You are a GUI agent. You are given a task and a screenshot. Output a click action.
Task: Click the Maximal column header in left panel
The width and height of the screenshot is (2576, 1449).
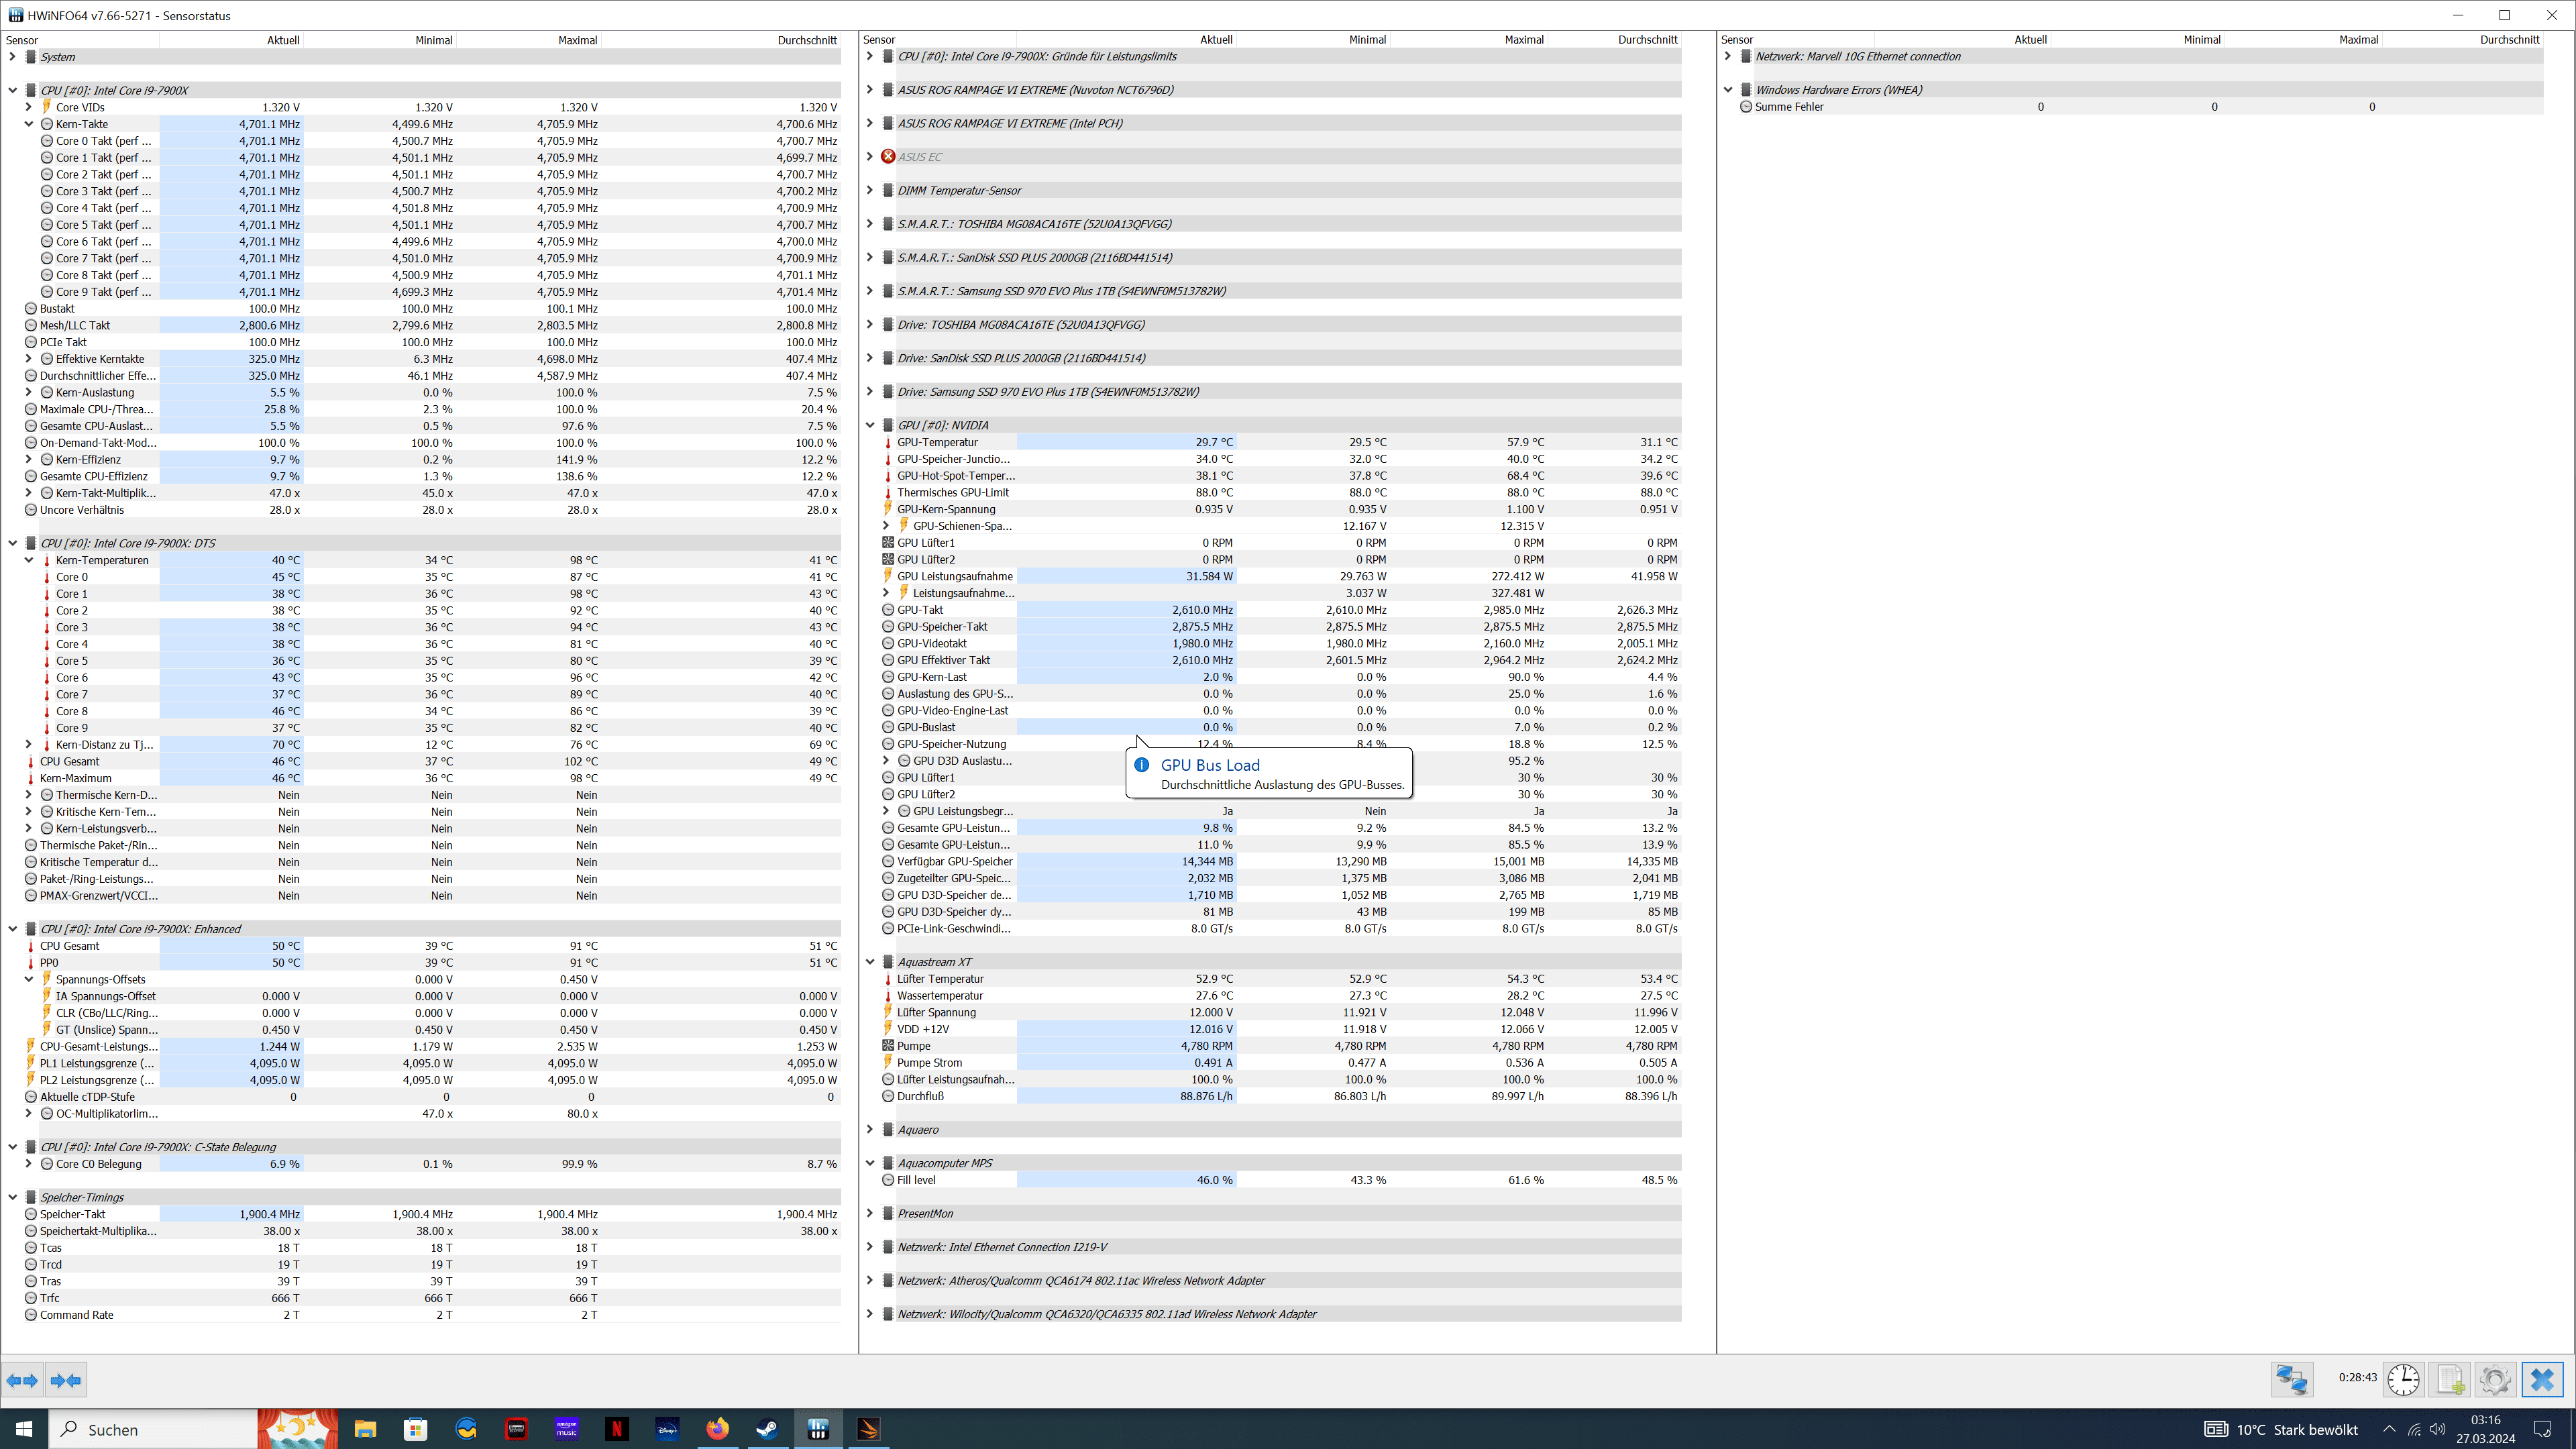(x=528, y=40)
